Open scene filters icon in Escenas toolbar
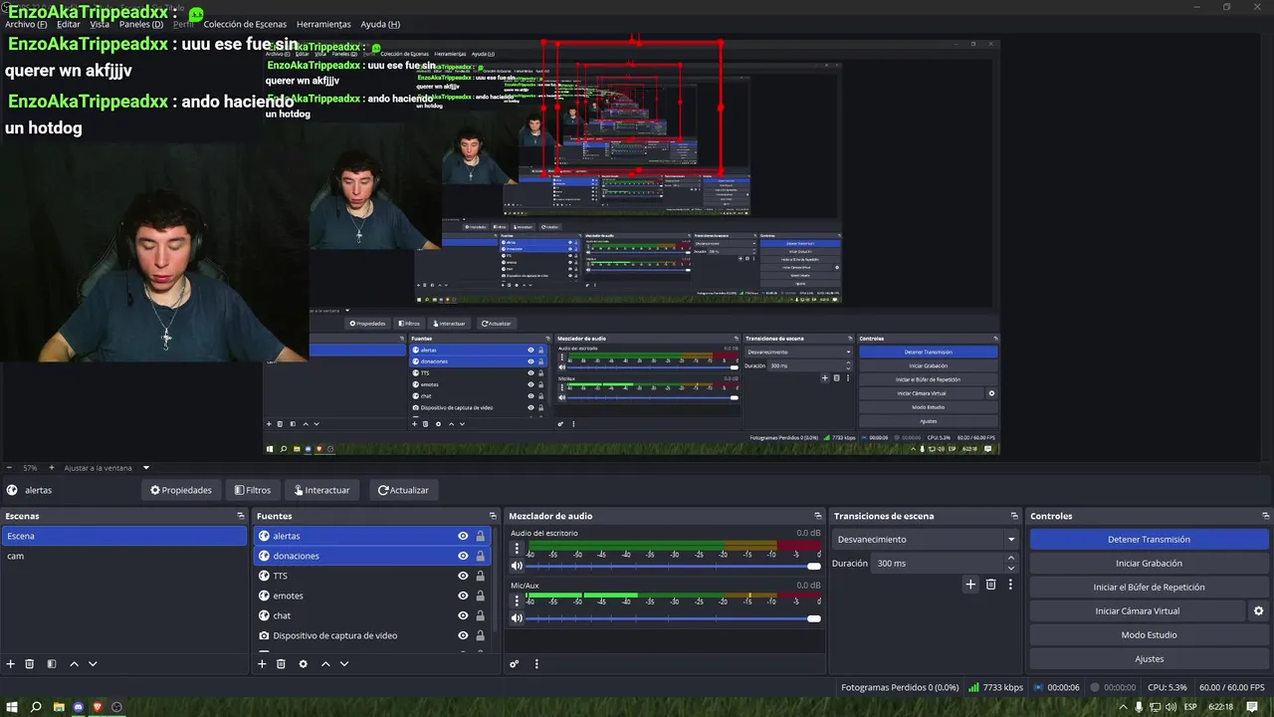Viewport: 1274px width, 717px height. [52, 664]
